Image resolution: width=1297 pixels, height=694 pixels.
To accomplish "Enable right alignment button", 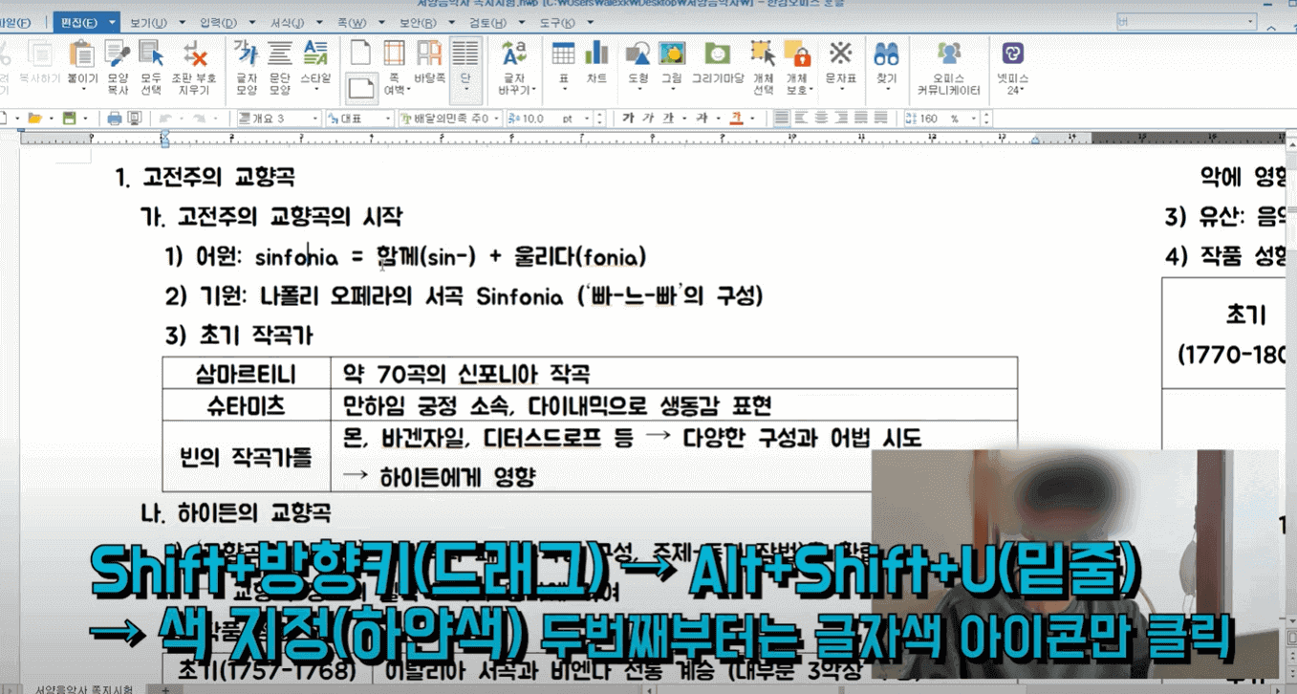I will tap(841, 119).
